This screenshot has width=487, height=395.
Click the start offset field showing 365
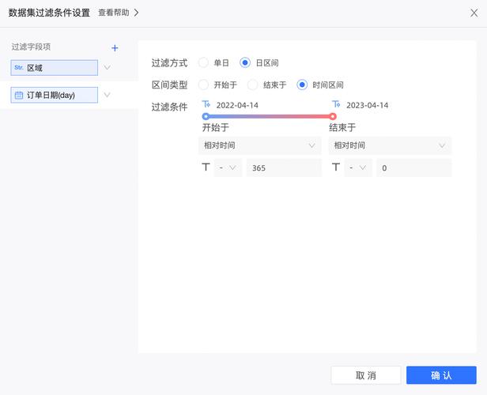pos(284,167)
